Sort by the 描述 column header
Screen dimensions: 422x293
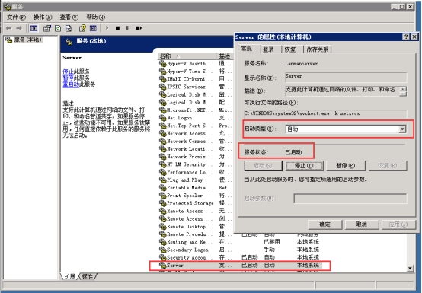225,56
